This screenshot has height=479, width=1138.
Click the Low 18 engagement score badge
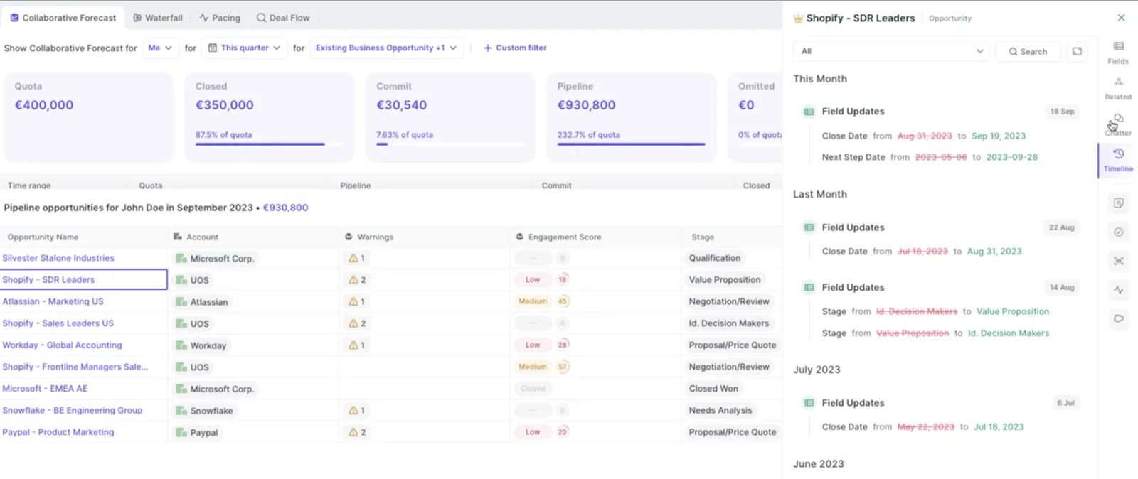541,280
